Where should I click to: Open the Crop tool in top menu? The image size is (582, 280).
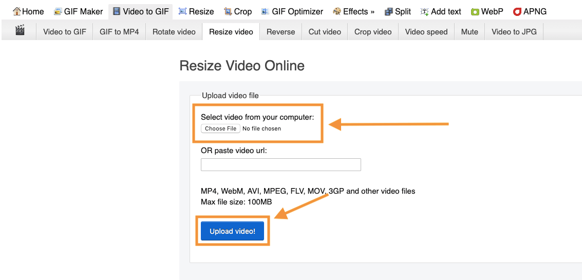(238, 11)
